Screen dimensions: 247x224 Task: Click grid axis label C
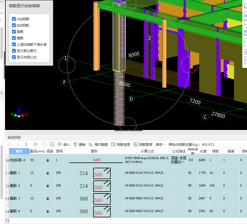click(x=205, y=117)
